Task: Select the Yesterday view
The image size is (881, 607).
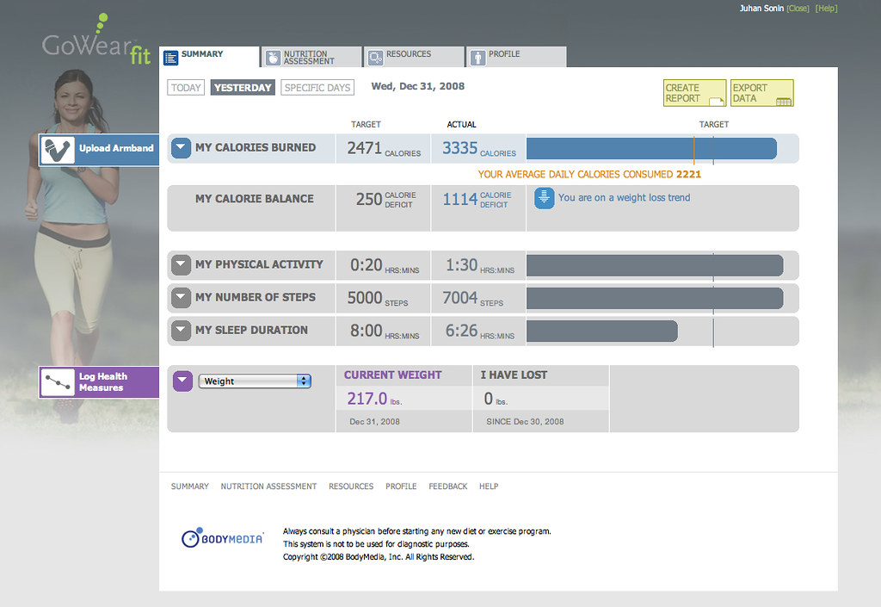Action: click(x=243, y=88)
